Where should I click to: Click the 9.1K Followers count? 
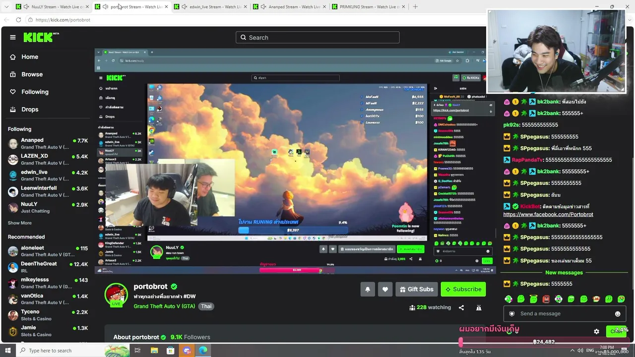coord(190,337)
